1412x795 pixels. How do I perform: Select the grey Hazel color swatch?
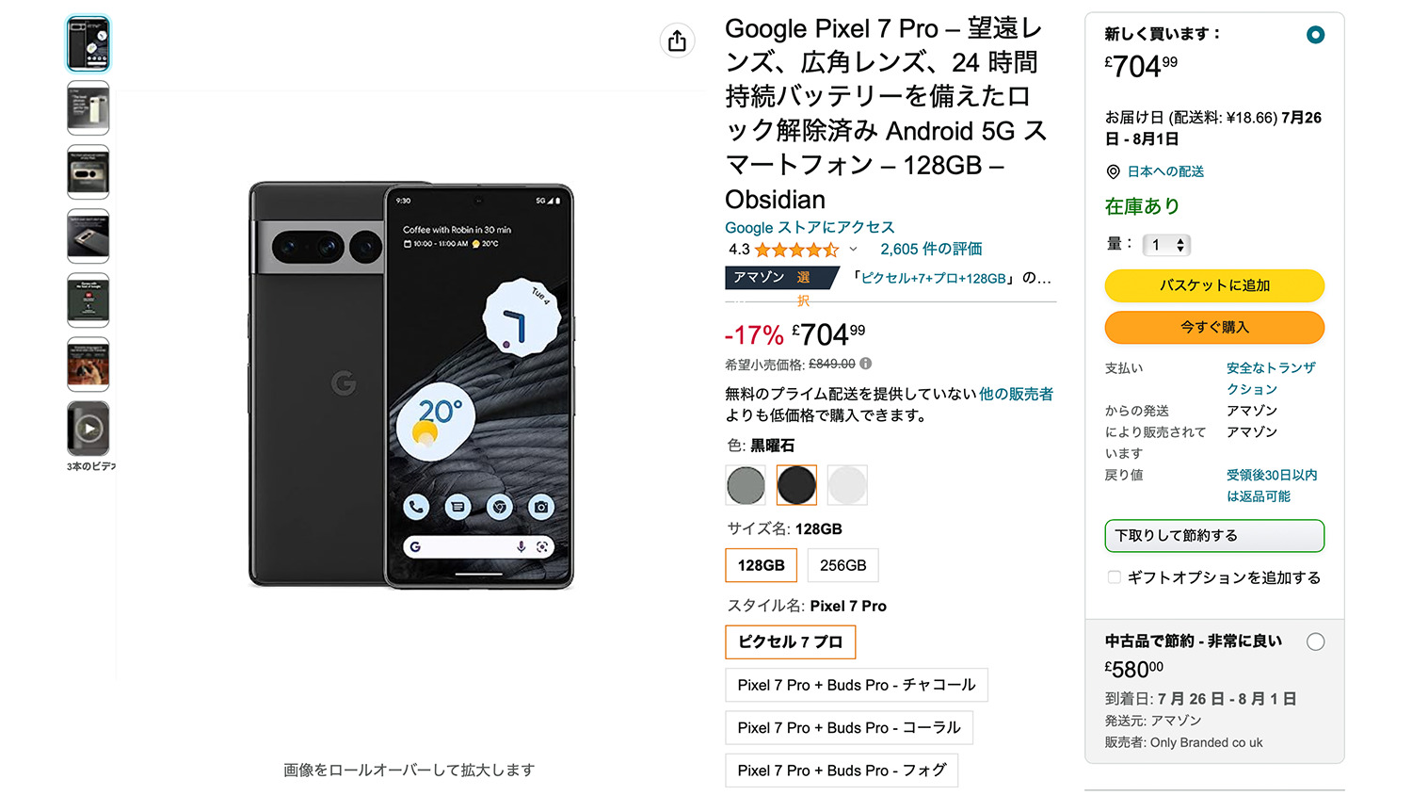(x=746, y=485)
